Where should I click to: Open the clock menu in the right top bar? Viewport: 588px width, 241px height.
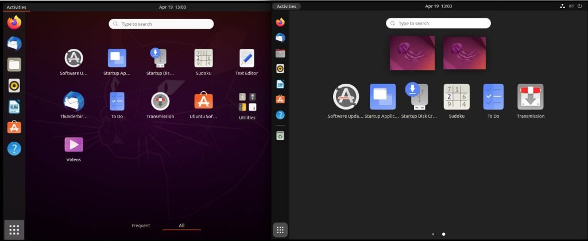(438, 6)
